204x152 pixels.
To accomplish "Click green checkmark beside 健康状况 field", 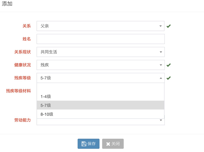I will coord(169,65).
